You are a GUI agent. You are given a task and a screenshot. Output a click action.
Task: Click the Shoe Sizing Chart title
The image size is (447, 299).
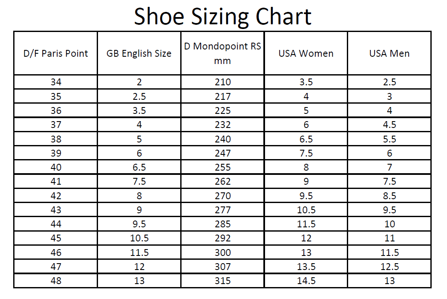point(223,17)
